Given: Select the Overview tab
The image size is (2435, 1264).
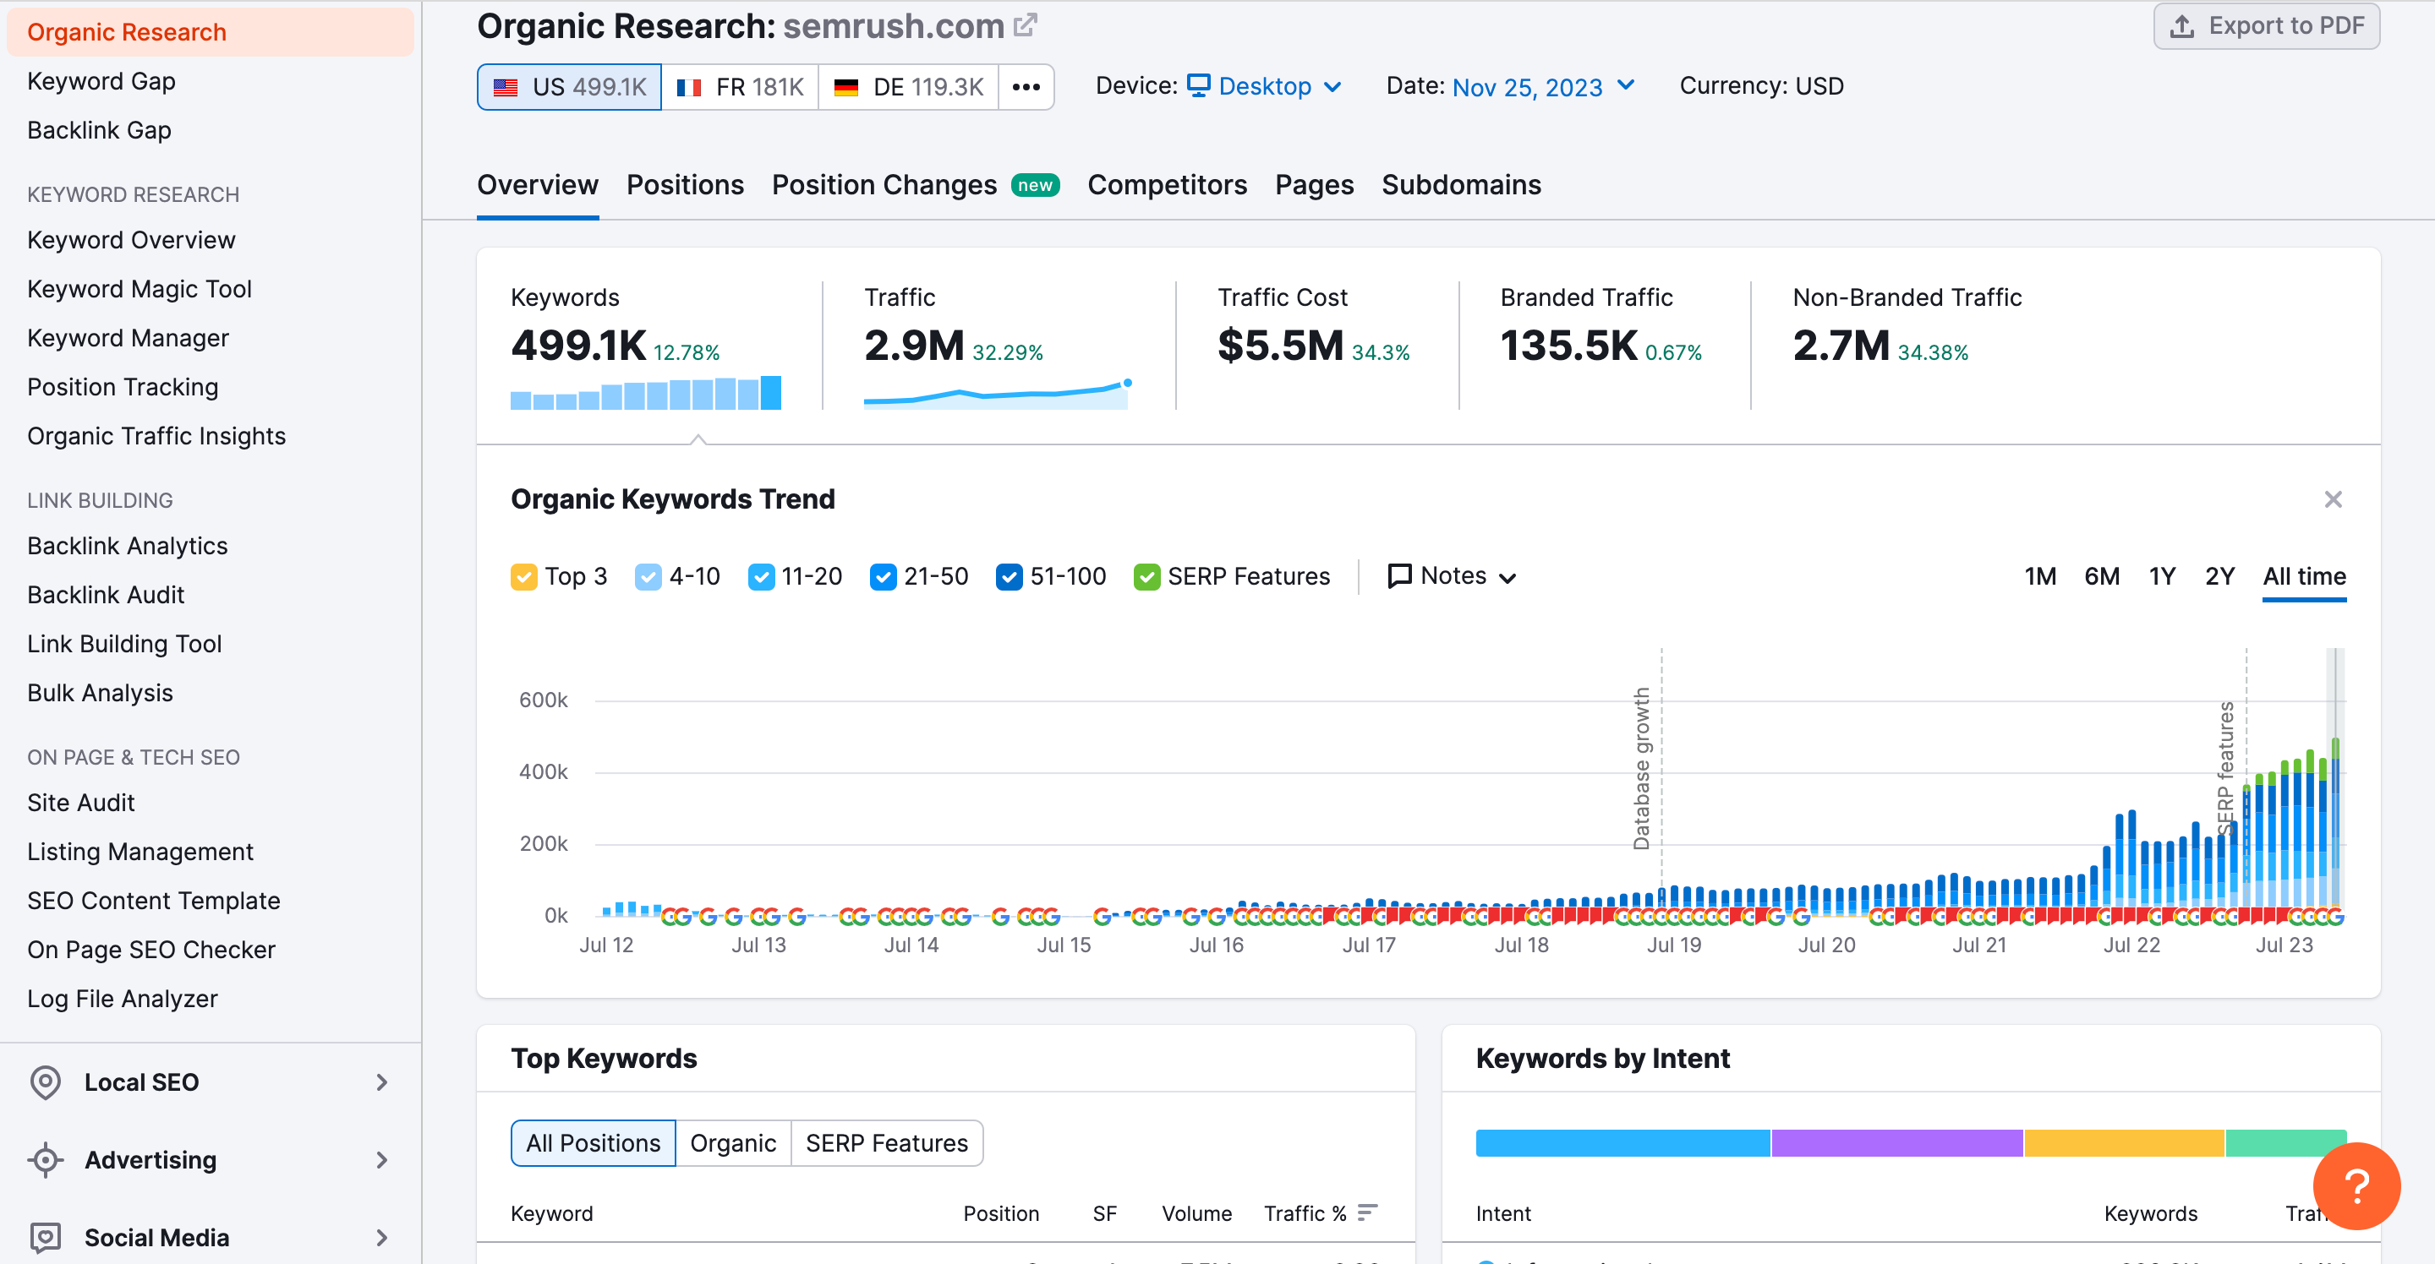Looking at the screenshot, I should point(537,185).
